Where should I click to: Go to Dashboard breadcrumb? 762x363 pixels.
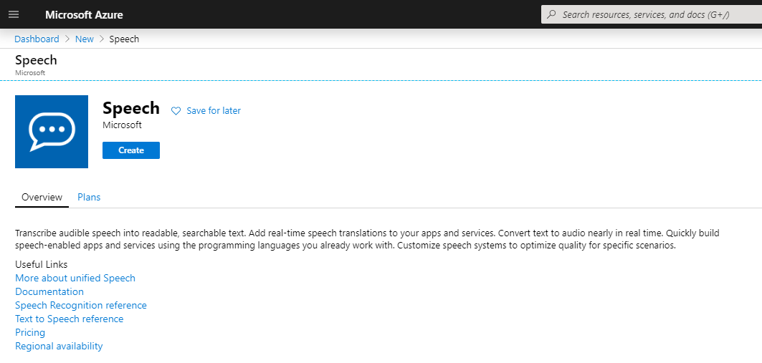[37, 39]
